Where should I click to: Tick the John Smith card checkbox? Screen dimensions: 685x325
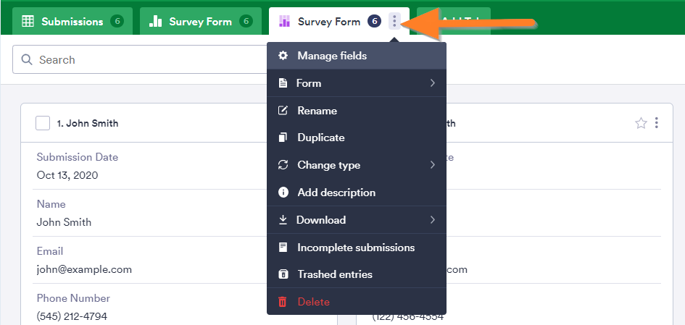tap(43, 123)
